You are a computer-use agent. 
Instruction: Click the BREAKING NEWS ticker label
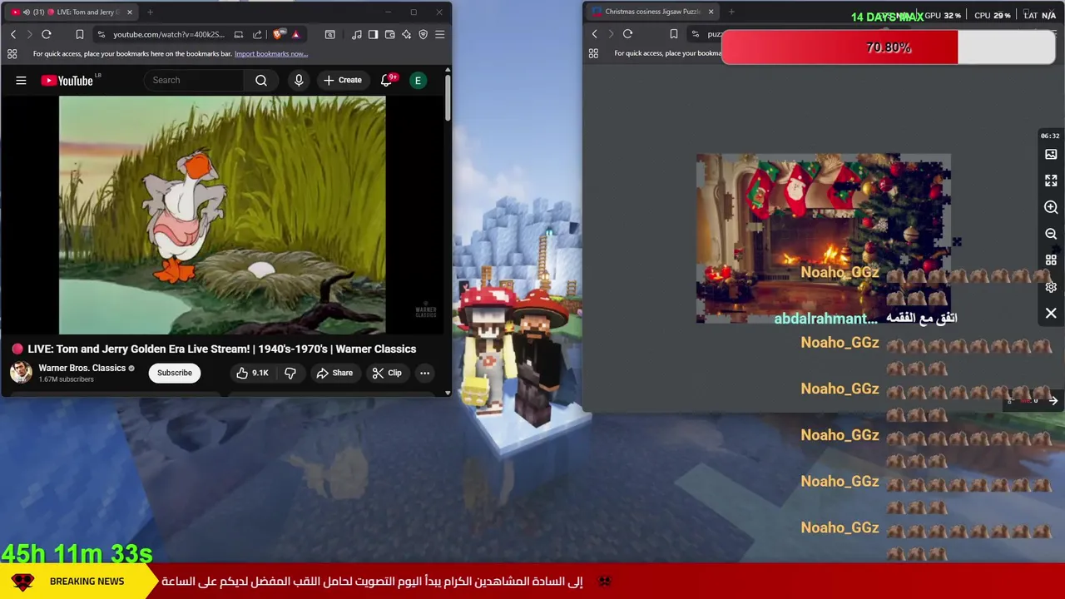coord(87,582)
